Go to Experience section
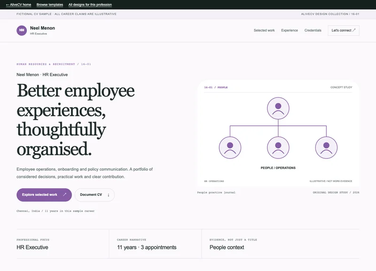The width and height of the screenshot is (376, 271). [x=290, y=30]
